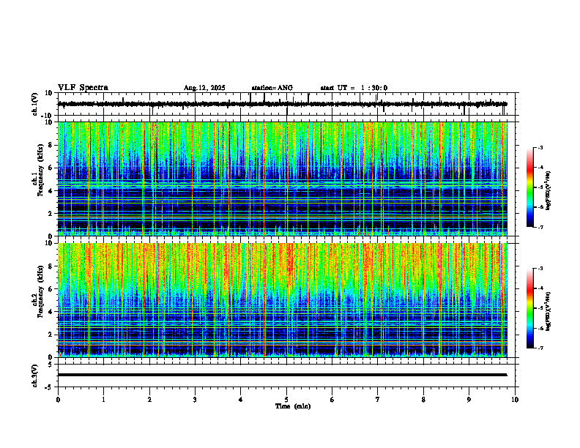Click the "-7" label on ch.2 color bar
The image size is (580, 448).
pos(540,348)
